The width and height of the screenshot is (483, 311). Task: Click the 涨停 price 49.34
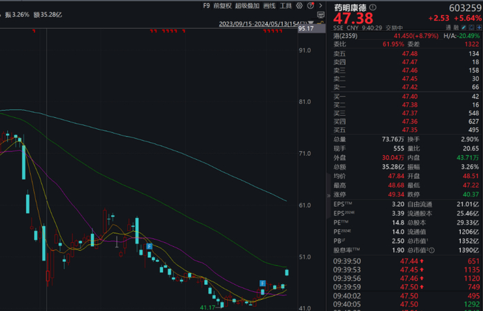396,194
